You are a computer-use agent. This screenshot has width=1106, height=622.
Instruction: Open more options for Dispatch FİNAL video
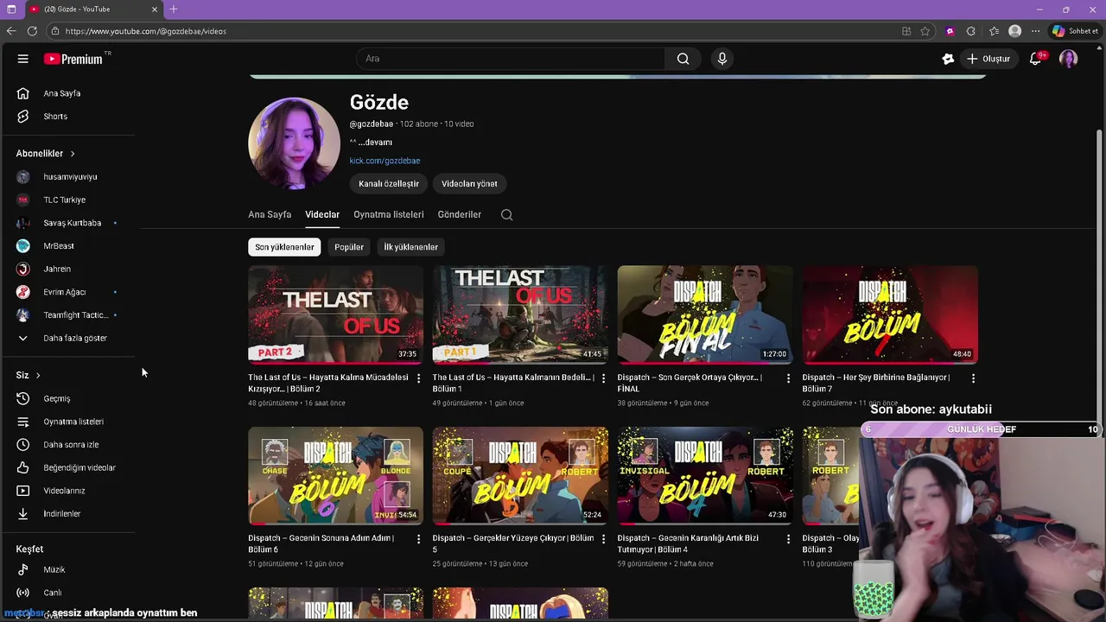click(788, 378)
